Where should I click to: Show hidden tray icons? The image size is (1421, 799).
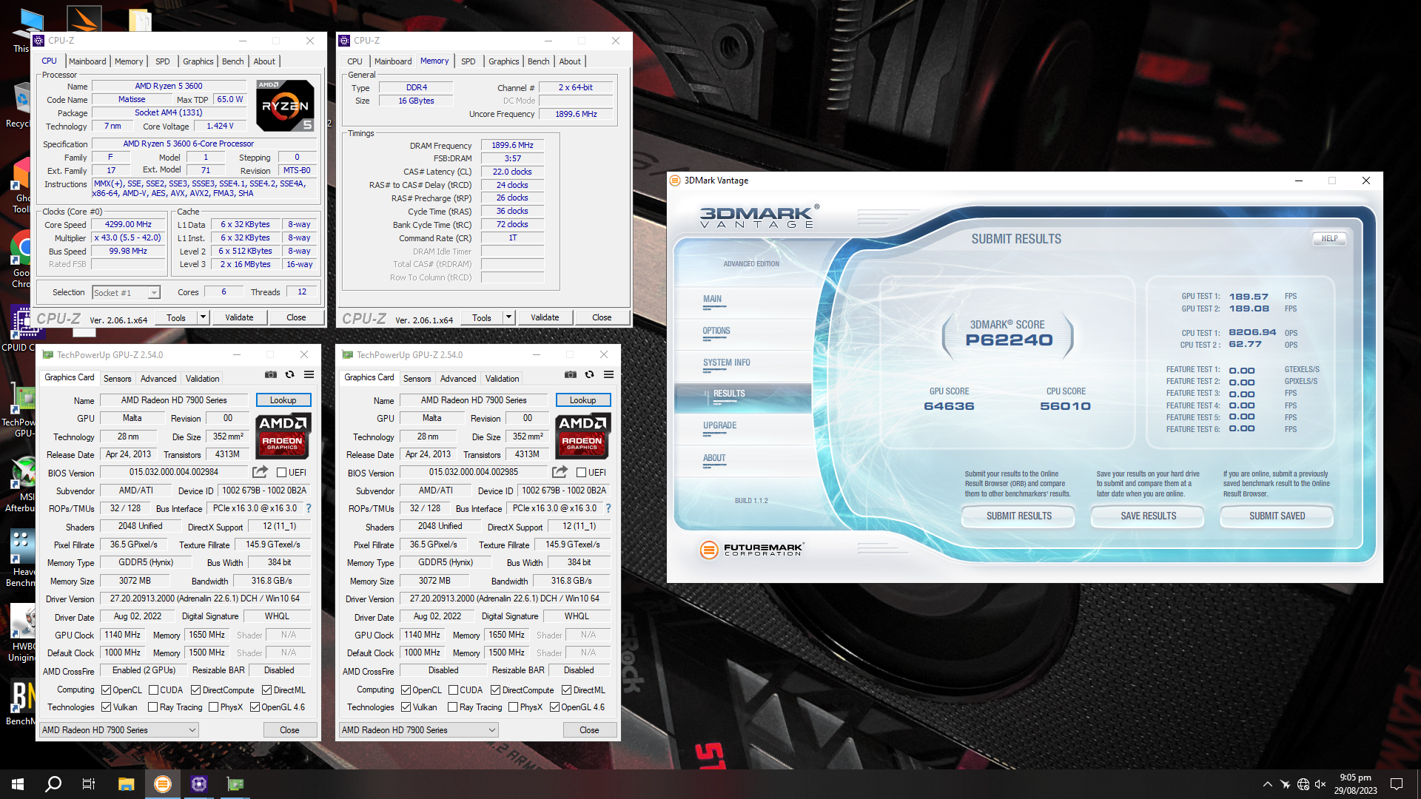1267,784
